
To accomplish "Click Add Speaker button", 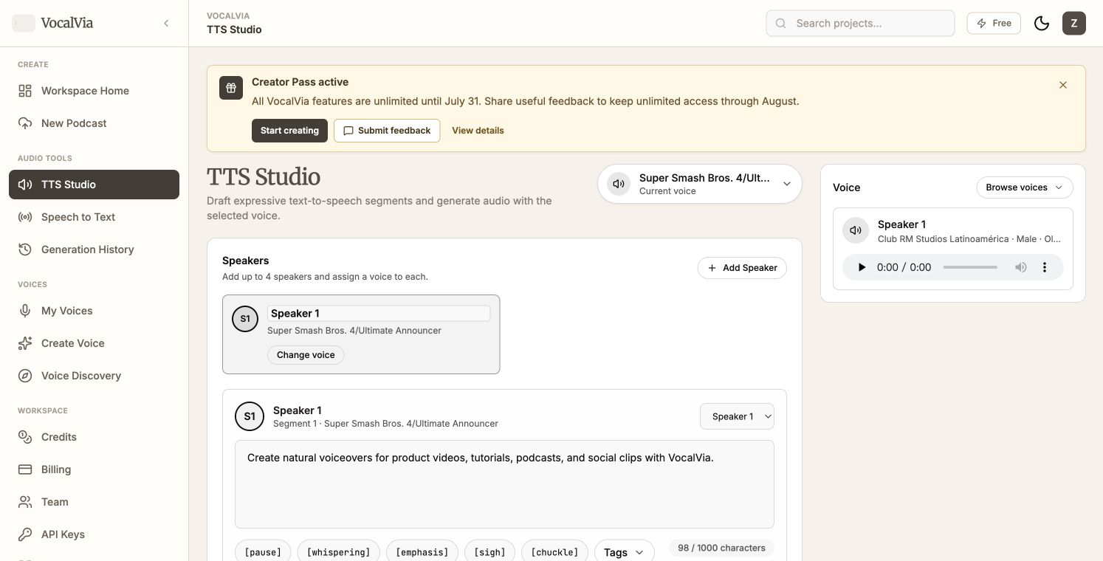I will tap(742, 268).
